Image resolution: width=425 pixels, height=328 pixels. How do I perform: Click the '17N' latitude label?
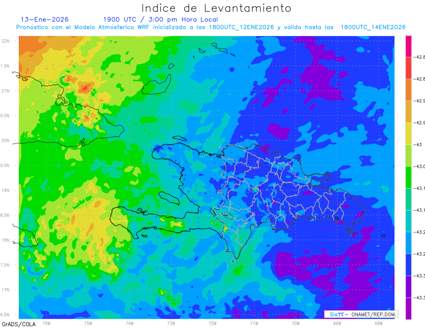click(6, 290)
